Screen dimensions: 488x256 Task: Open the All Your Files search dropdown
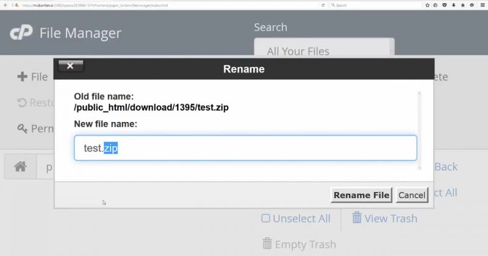[323, 51]
